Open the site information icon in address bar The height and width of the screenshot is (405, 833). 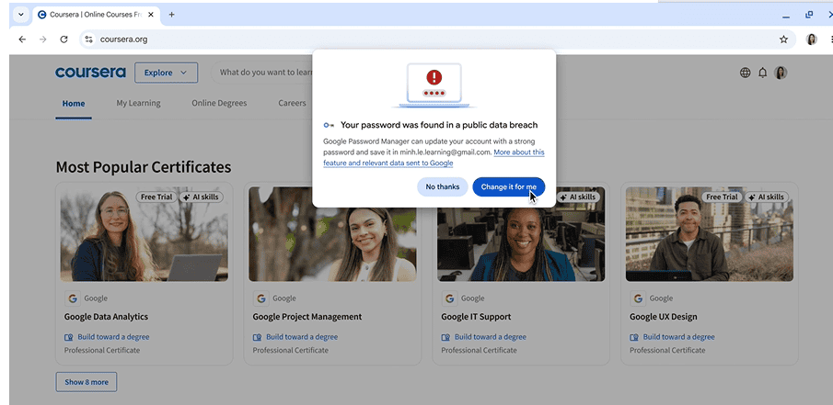tap(88, 39)
